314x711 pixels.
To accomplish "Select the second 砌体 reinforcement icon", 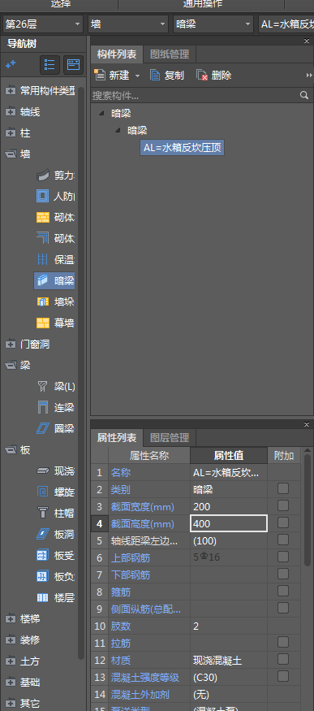I will coord(42,238).
